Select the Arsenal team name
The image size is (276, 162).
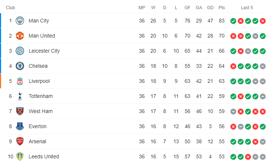tap(37, 141)
